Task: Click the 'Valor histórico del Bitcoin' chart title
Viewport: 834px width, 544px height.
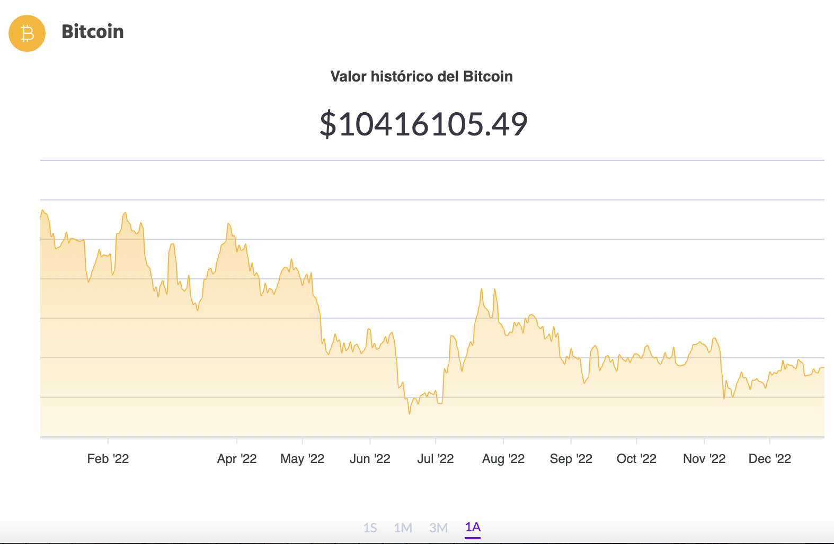Action: coord(421,77)
